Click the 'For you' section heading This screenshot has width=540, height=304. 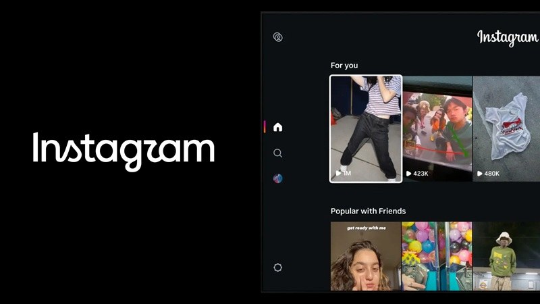[x=344, y=66]
